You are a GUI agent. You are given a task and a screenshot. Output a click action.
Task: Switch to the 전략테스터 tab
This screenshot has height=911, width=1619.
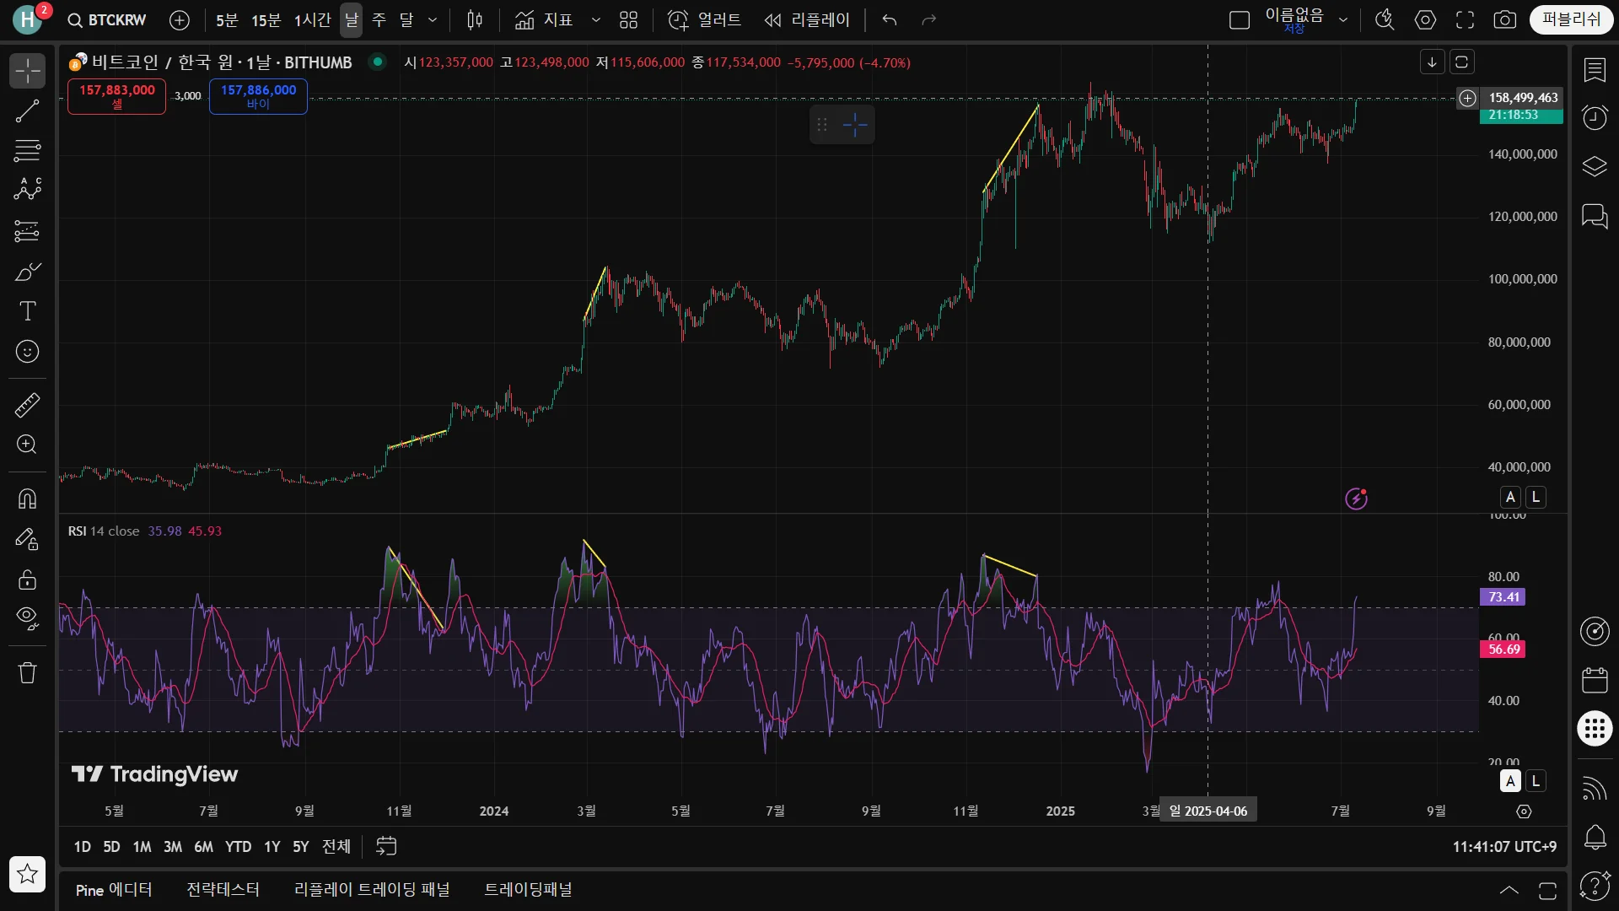point(223,890)
